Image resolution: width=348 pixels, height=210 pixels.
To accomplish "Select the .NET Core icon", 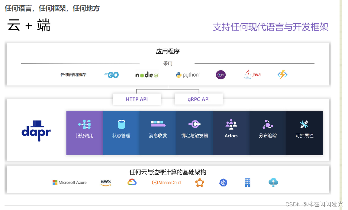I will (x=221, y=74).
